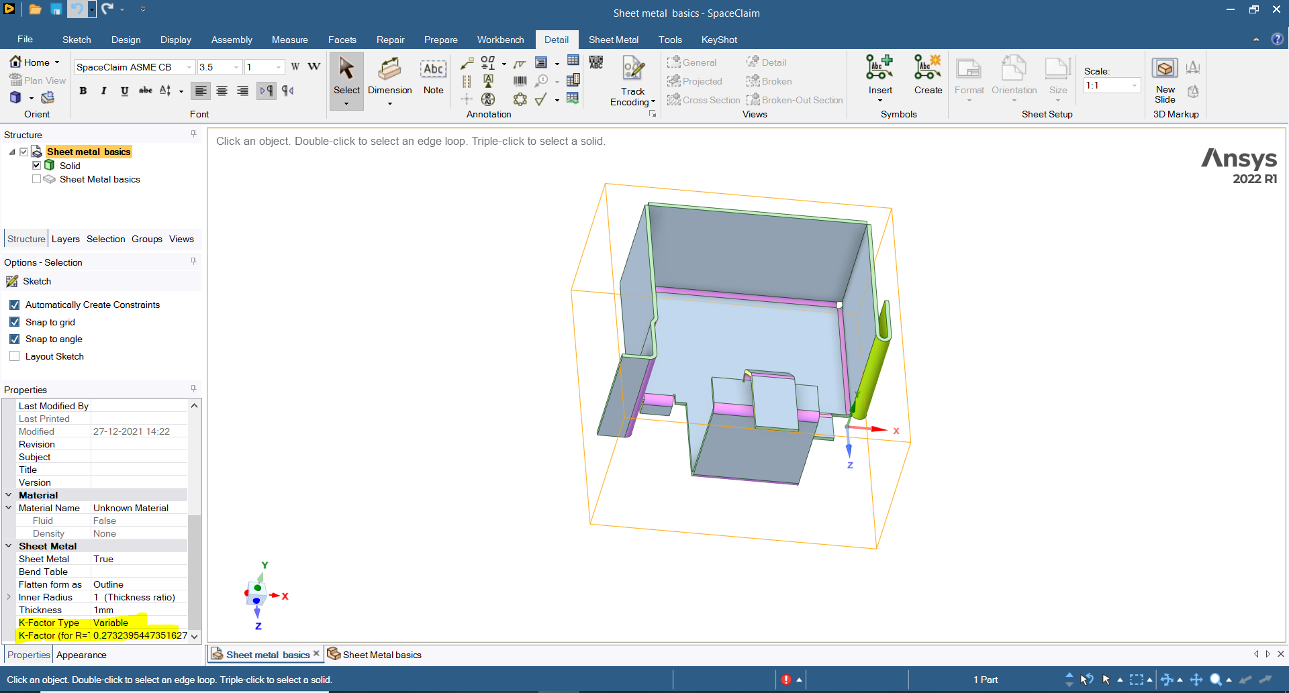The width and height of the screenshot is (1289, 693).
Task: Click the error indicator in status bar
Action: pyautogui.click(x=786, y=680)
